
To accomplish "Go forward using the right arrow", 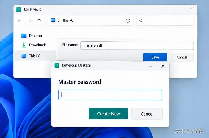I will [30, 21].
